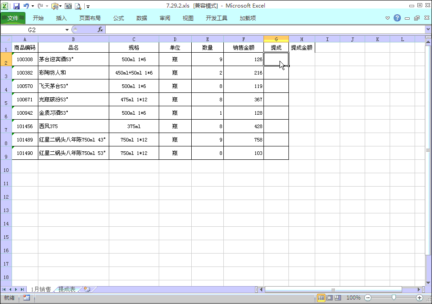The width and height of the screenshot is (432, 304).
Task: Open Customize Quick Access Toolbar dropdown
Action: (88, 6)
